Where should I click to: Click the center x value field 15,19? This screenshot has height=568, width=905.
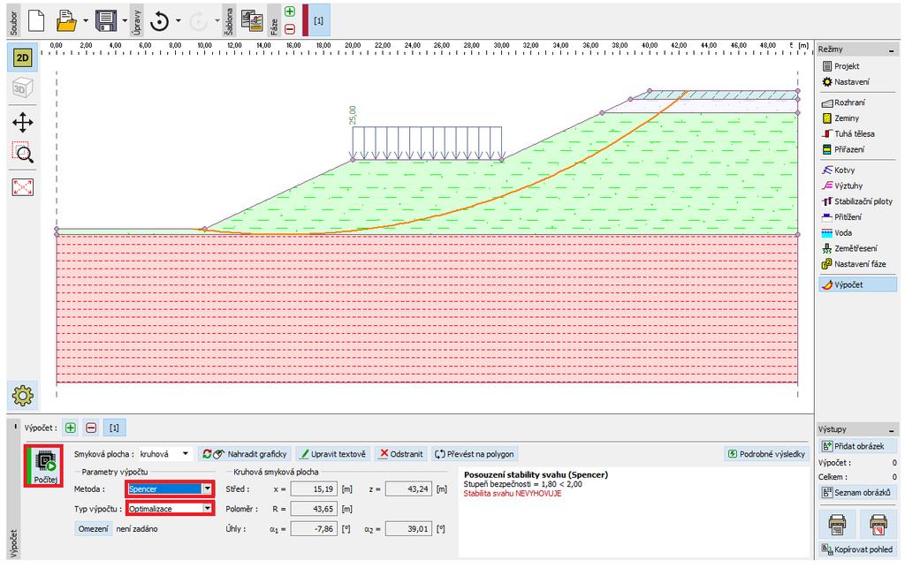coord(314,489)
